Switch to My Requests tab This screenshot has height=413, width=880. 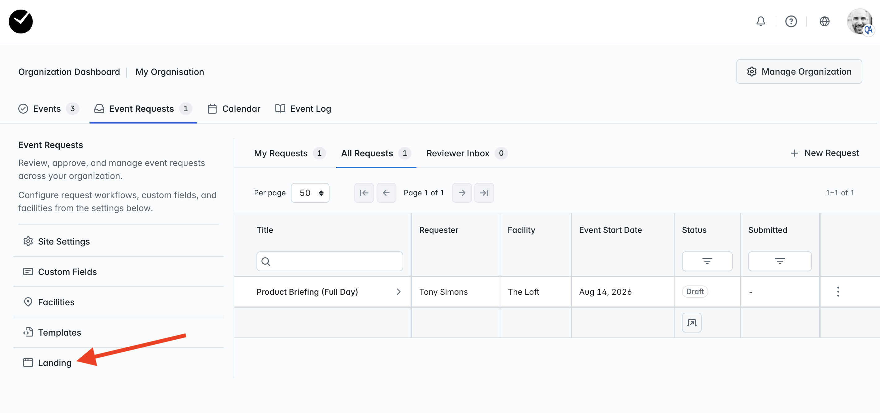tap(290, 153)
